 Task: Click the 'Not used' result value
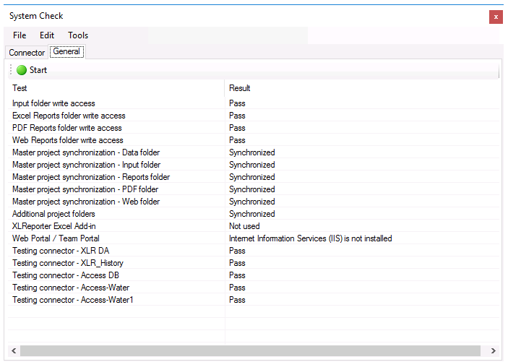point(244,226)
